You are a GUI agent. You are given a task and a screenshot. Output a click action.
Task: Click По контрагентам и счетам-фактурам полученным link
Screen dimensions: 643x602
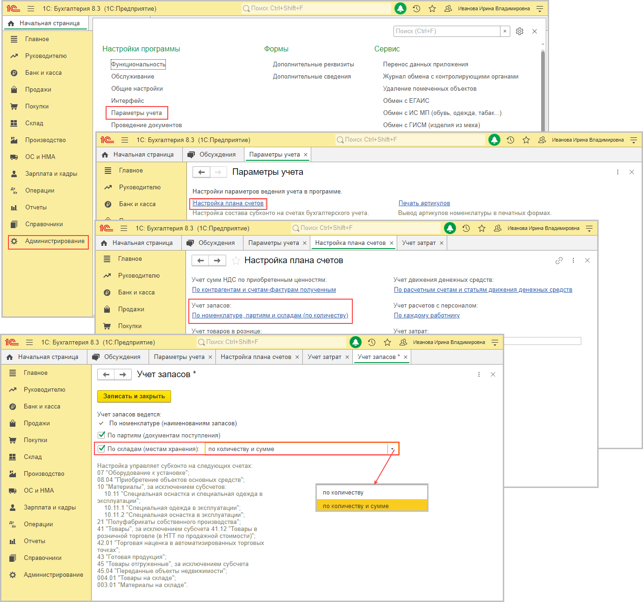264,290
